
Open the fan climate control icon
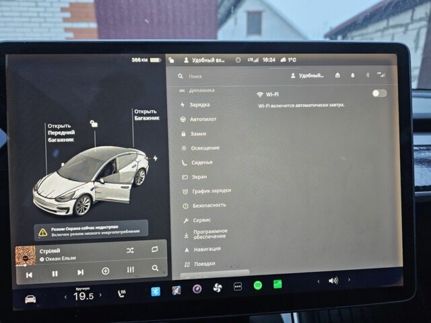(x=217, y=288)
